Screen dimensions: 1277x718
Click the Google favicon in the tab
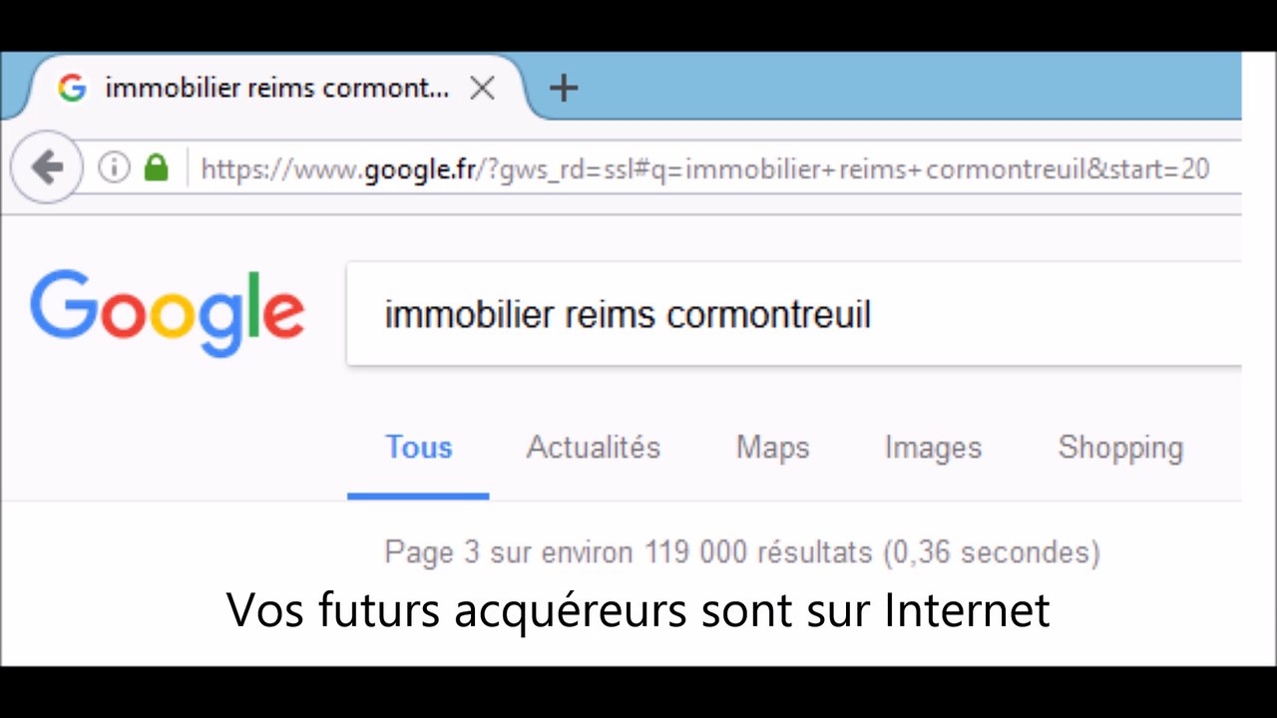coord(72,88)
